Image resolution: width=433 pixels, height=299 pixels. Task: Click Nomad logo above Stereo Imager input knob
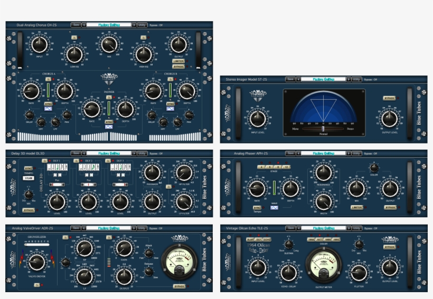pyautogui.click(x=258, y=96)
